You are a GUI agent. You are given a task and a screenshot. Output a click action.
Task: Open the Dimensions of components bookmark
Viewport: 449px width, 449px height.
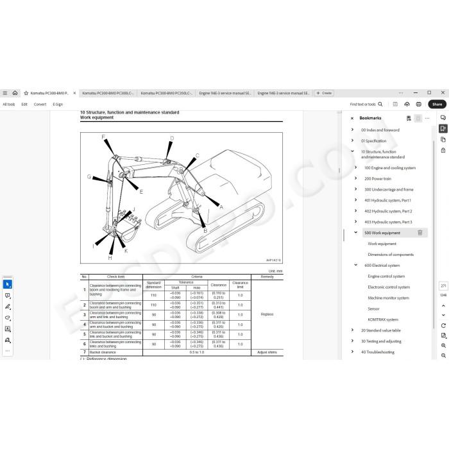point(391,255)
